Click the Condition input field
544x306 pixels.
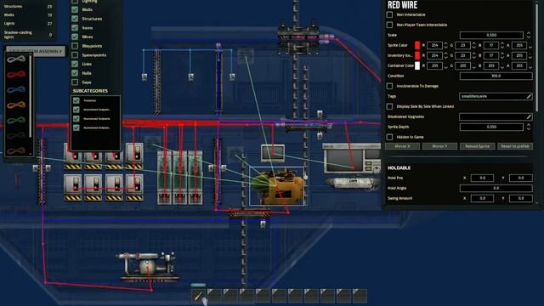[496, 76]
